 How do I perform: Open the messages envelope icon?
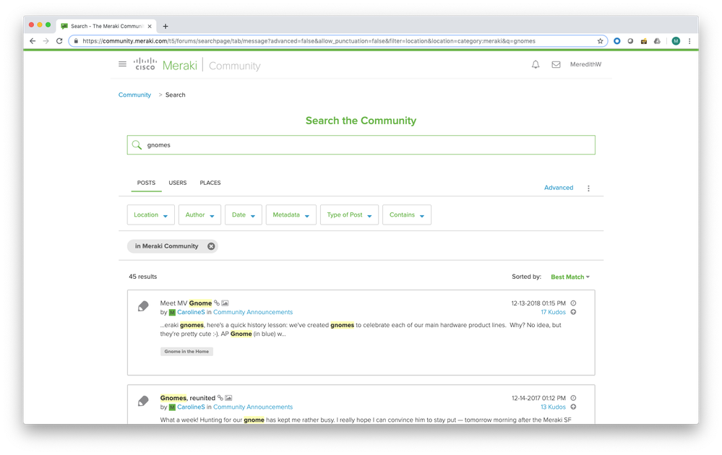(556, 64)
